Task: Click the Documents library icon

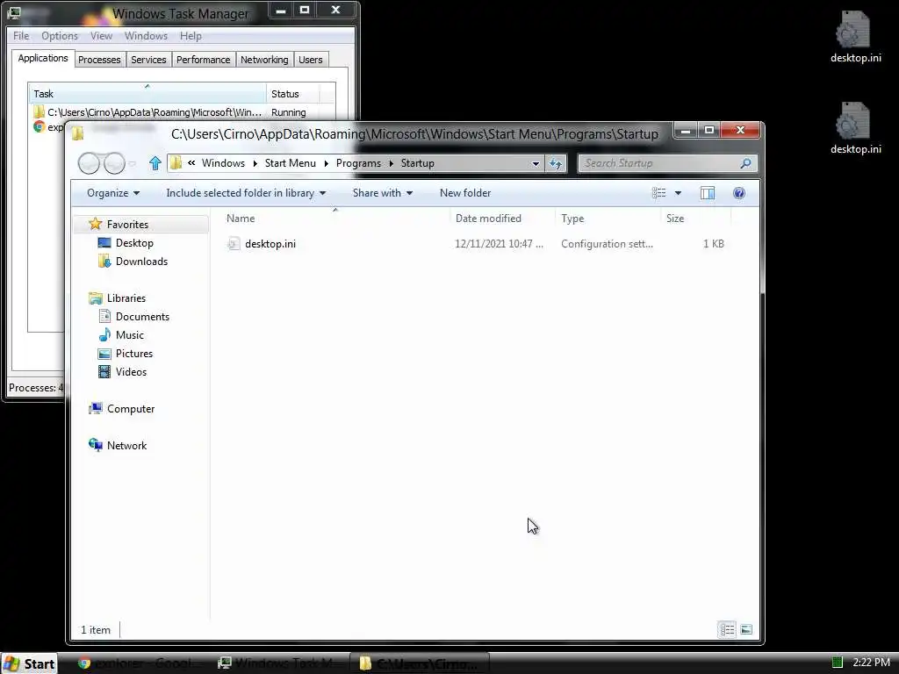Action: click(x=104, y=316)
